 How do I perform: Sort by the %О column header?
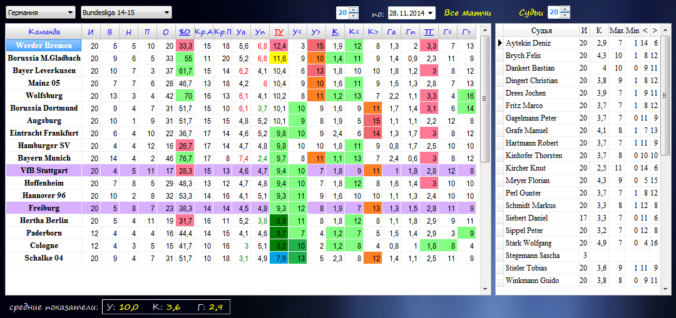[x=185, y=32]
